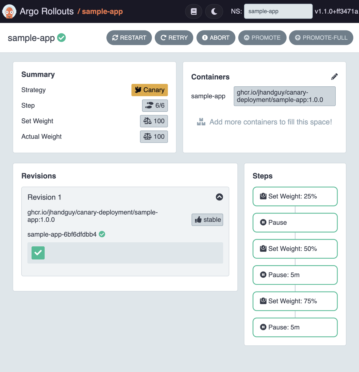Click Add more containers to fill this space text
This screenshot has height=372, width=359.
click(271, 122)
